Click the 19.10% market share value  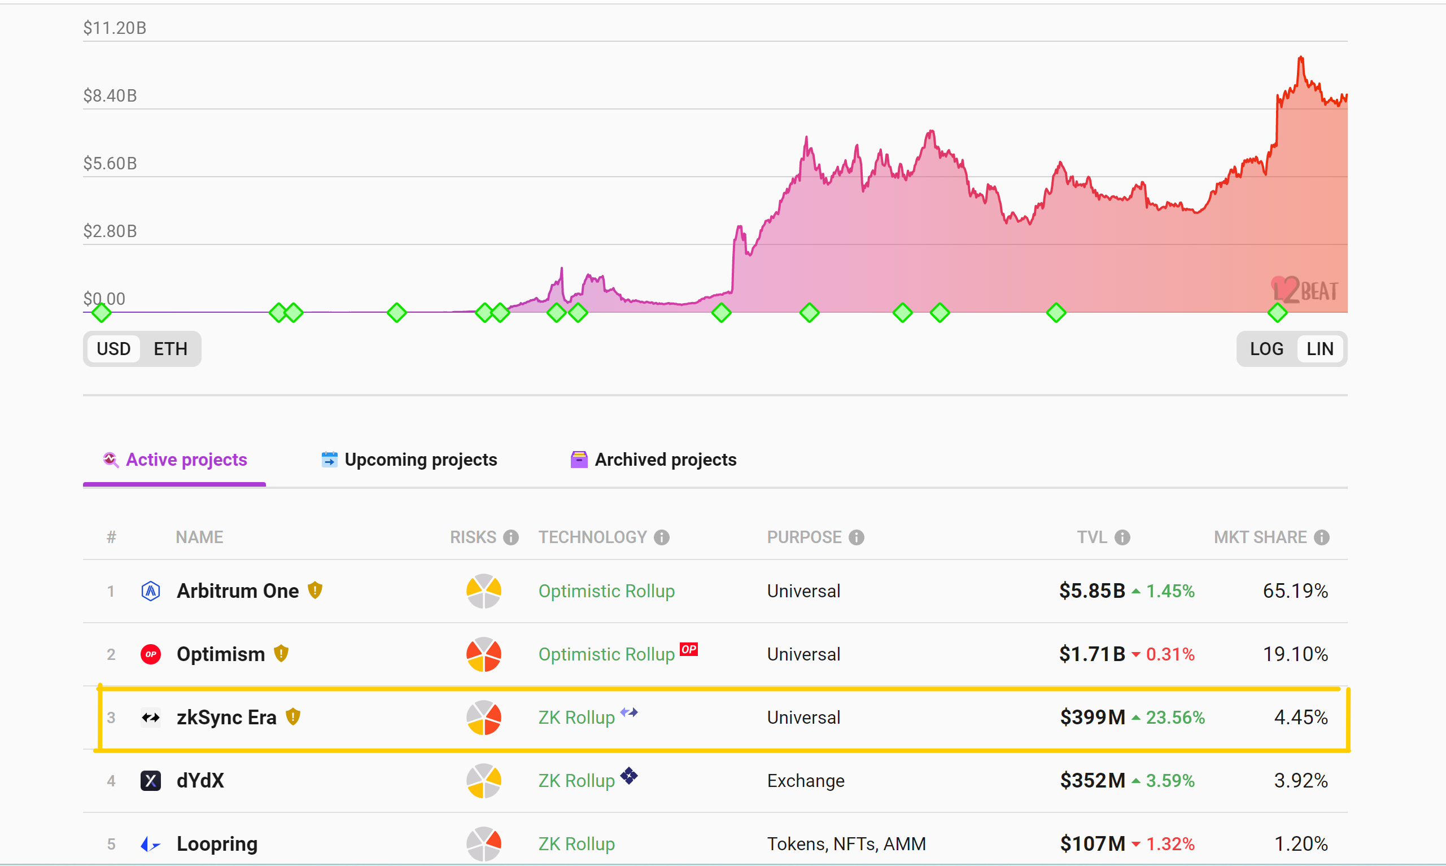tap(1296, 654)
